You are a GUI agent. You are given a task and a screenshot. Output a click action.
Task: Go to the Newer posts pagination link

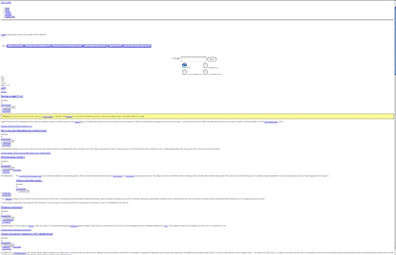pyautogui.click(x=3, y=91)
